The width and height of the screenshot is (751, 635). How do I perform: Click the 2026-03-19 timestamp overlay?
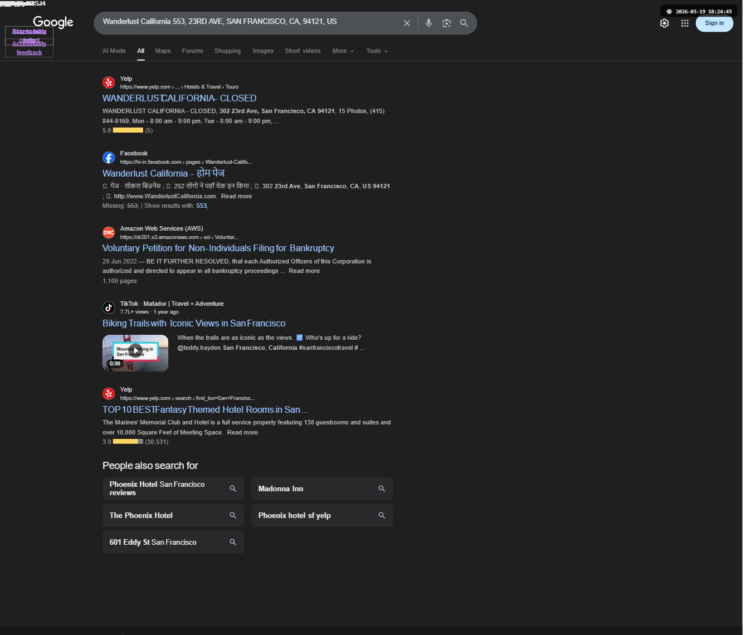coord(699,11)
